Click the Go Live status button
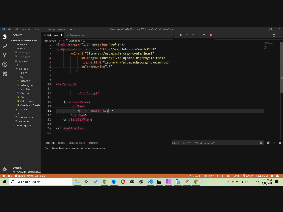This screenshot has height=212, width=283. (248, 176)
